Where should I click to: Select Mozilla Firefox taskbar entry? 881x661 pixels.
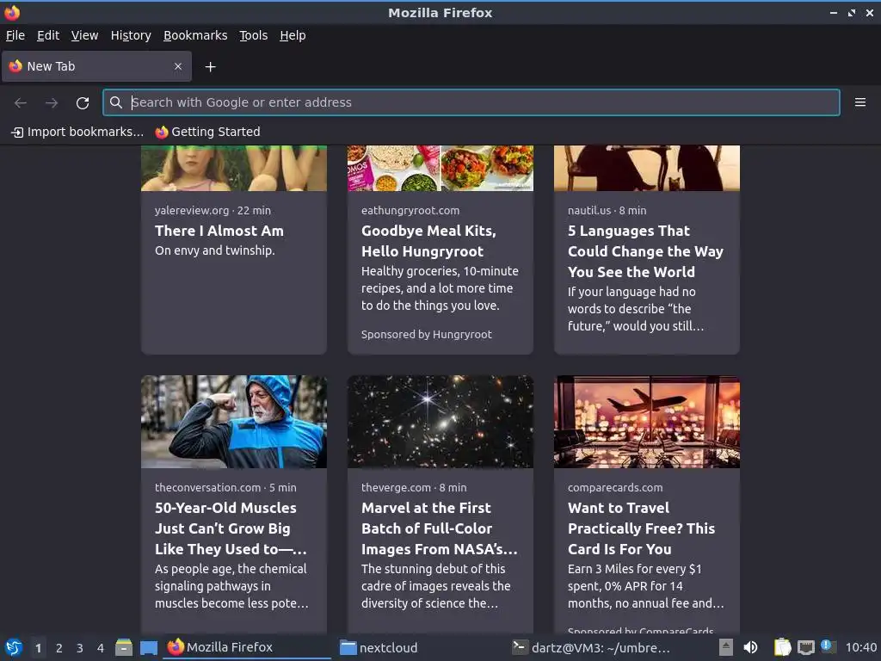tap(247, 647)
